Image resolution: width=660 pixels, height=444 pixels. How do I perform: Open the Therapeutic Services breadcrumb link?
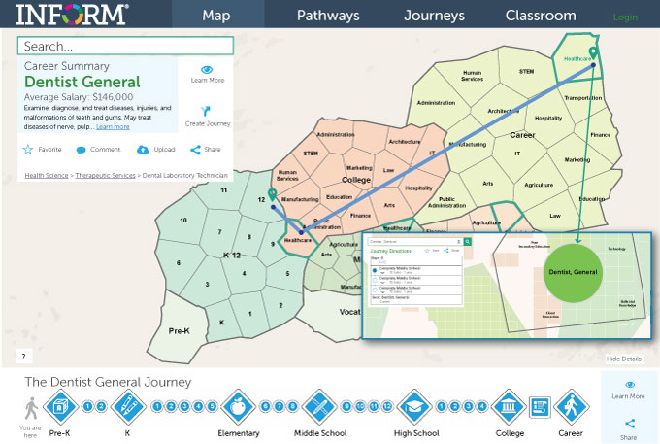pyautogui.click(x=105, y=175)
